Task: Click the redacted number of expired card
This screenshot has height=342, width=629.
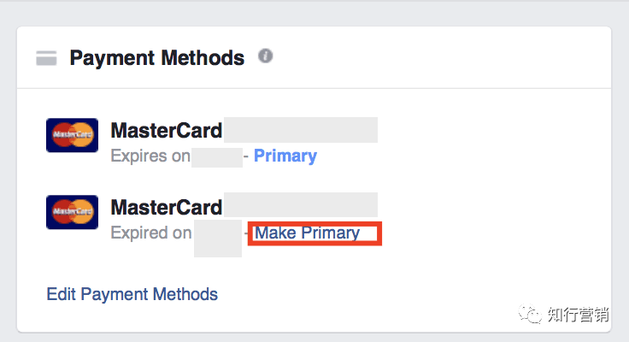Action: click(301, 204)
